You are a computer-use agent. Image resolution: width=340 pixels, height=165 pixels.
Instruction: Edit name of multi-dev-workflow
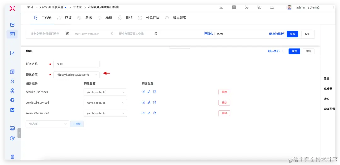point(112,34)
